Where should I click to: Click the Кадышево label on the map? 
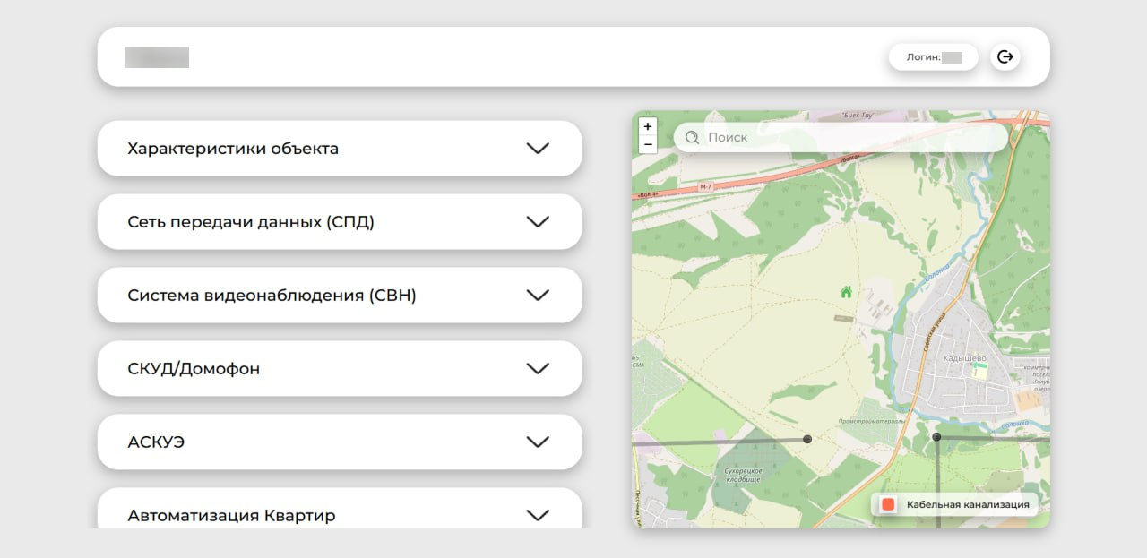point(964,358)
